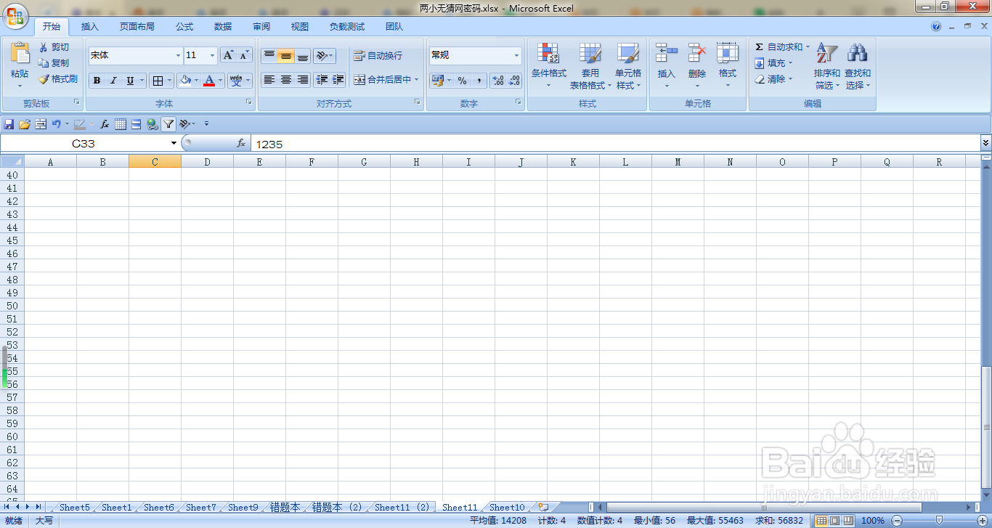
Task: Open the 页面布局 (Page Layout) tab
Action: [137, 27]
